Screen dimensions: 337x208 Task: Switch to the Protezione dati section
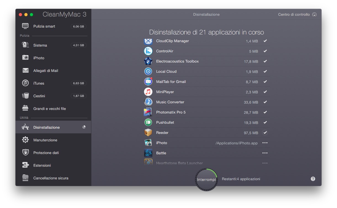click(x=53, y=153)
